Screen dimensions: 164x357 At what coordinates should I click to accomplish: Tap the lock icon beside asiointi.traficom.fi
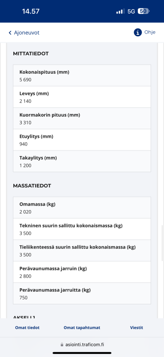(62, 345)
